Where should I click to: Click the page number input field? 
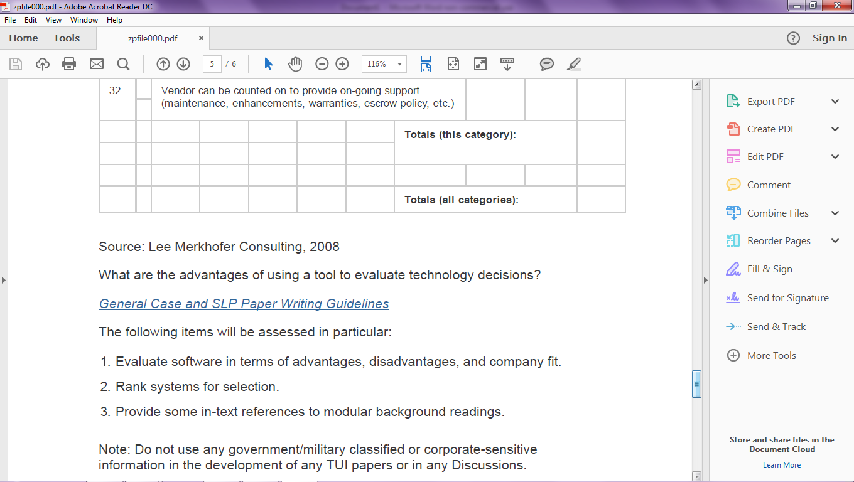click(x=212, y=64)
